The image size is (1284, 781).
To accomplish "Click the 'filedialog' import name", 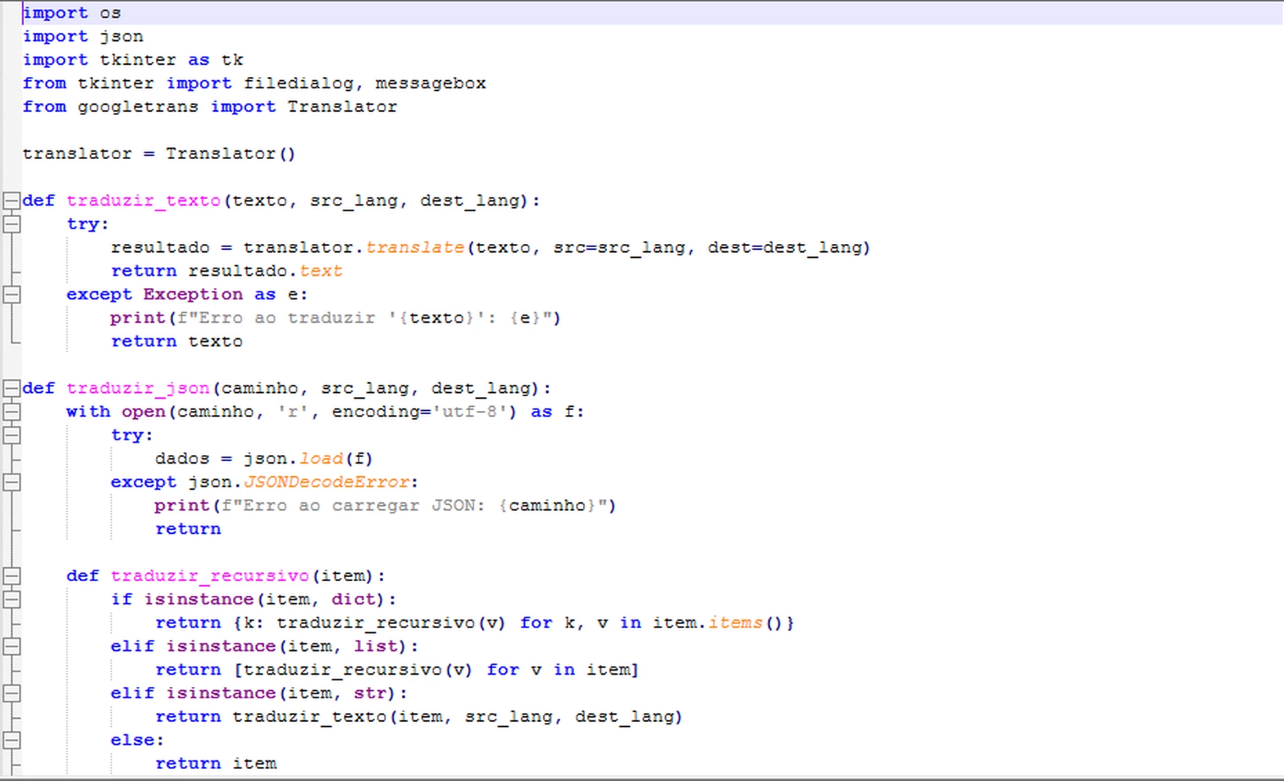I will coord(298,84).
